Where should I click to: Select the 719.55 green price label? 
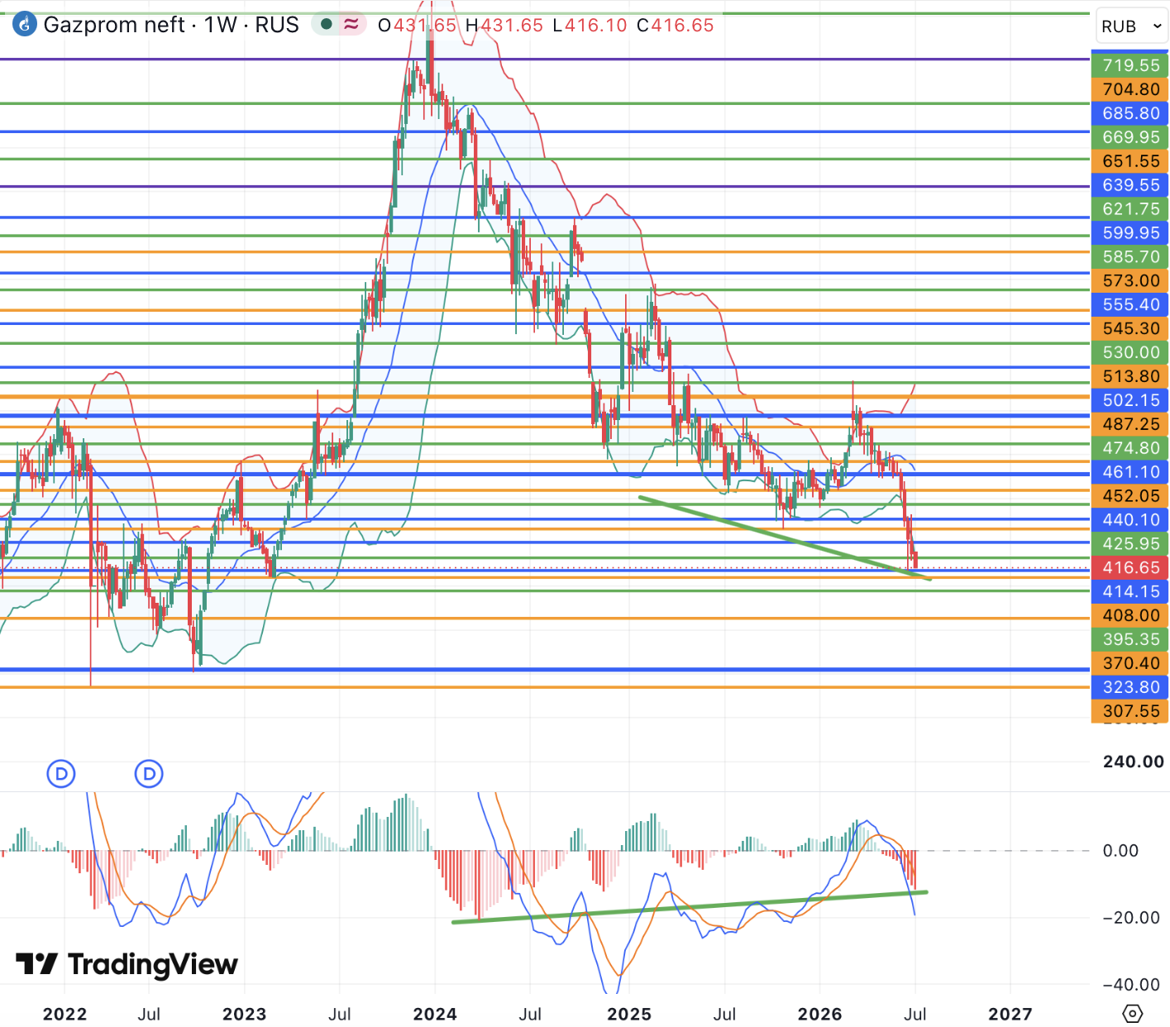(x=1130, y=65)
